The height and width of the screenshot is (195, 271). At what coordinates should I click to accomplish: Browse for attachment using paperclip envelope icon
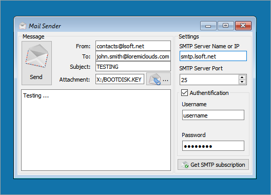[x=159, y=79]
